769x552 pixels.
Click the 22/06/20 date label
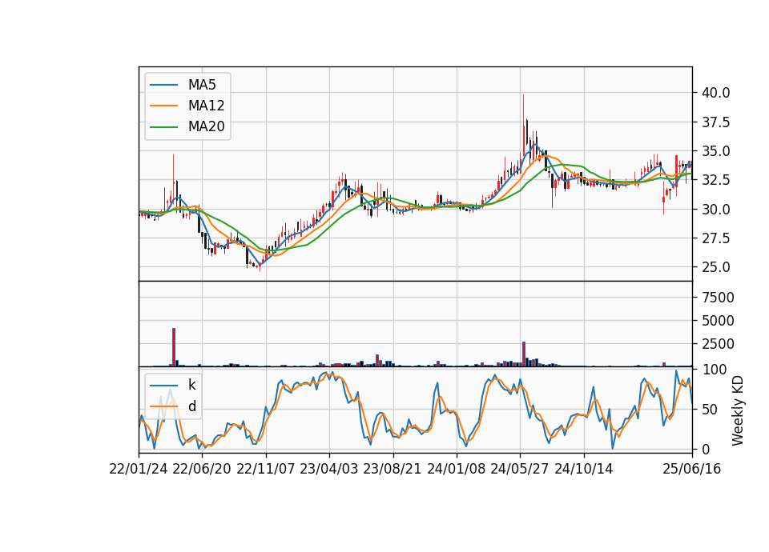pyautogui.click(x=202, y=469)
